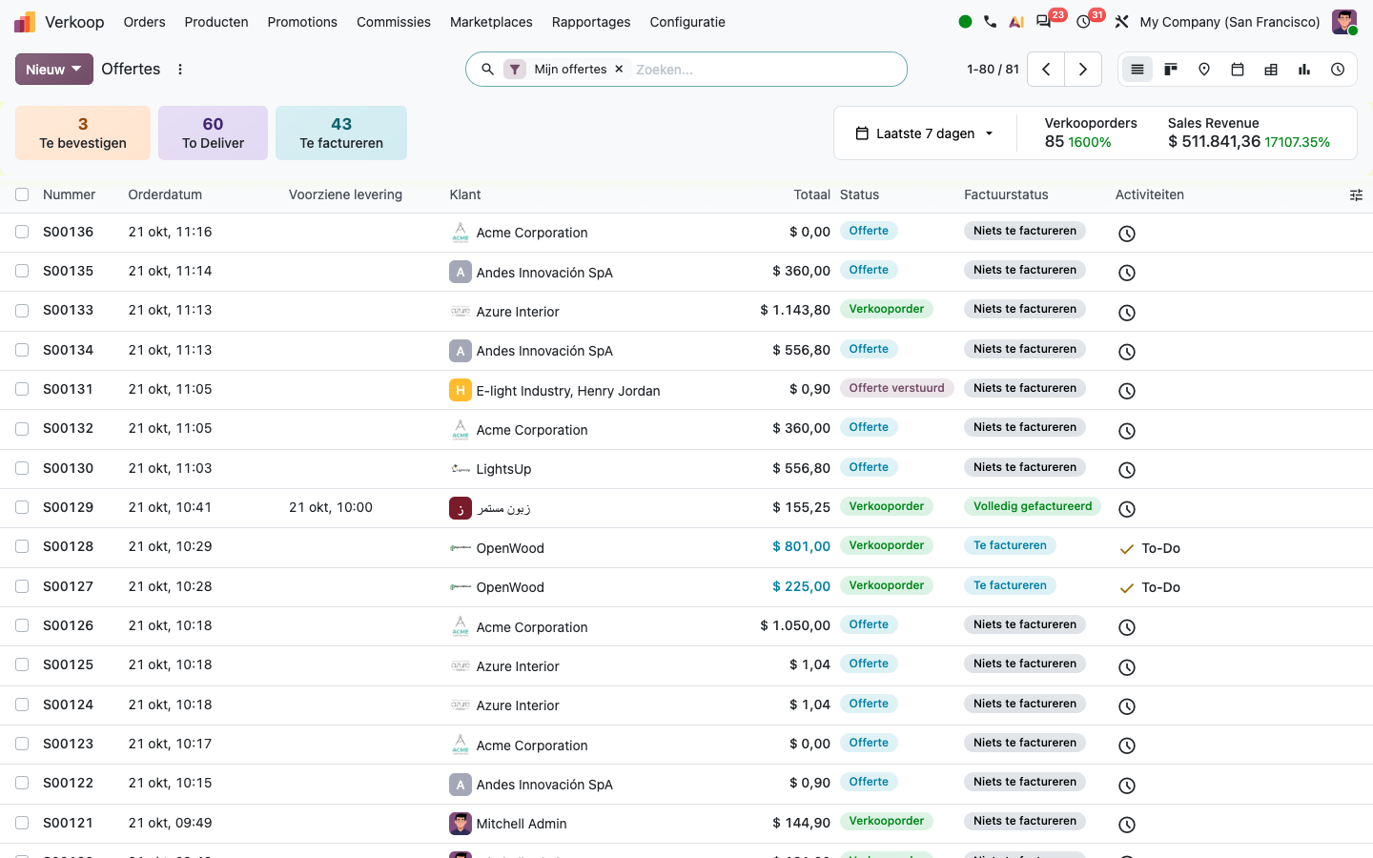
Task: Click the Te bevestigen card
Action: (83, 133)
